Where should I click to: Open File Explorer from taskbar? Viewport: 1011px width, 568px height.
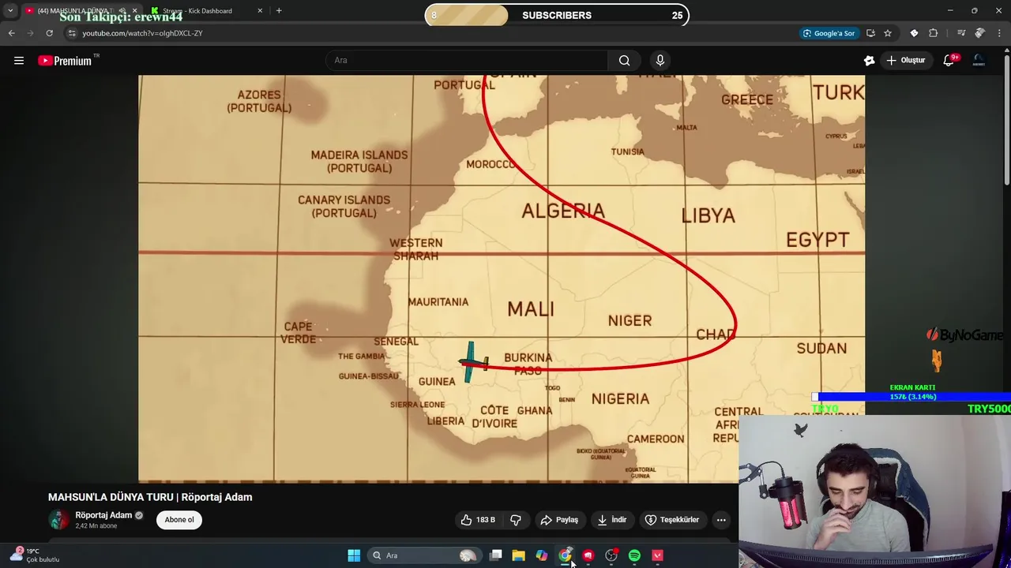pos(518,555)
